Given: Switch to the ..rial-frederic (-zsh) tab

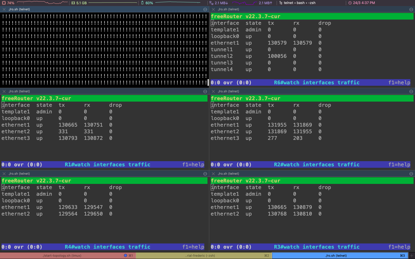Looking at the screenshot, I should pos(200,256).
